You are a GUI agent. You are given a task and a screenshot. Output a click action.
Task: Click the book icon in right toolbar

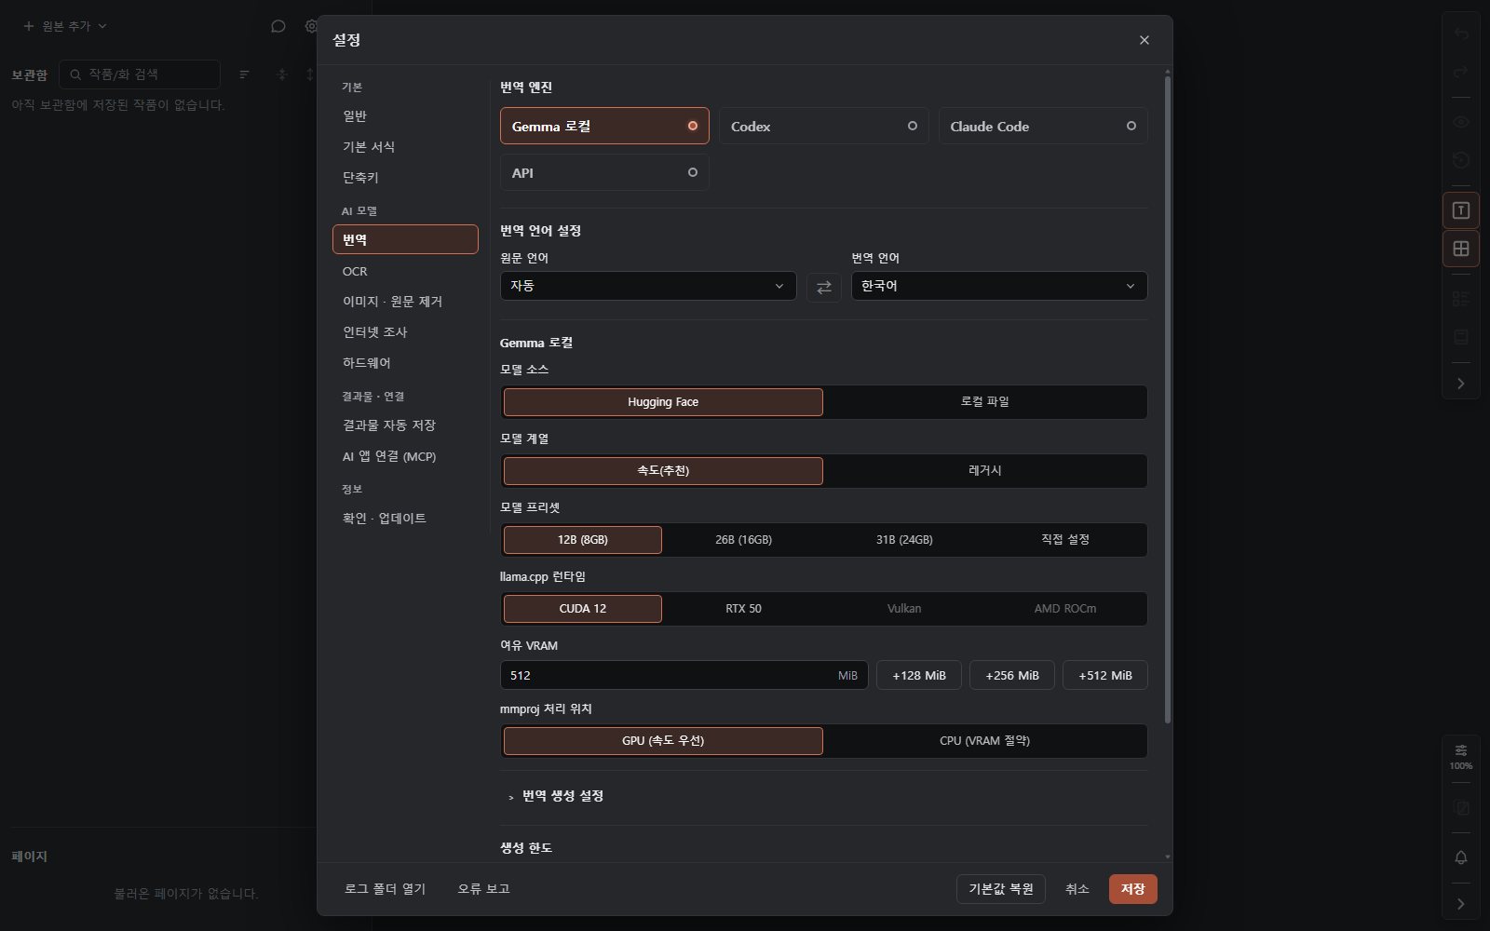1461,337
